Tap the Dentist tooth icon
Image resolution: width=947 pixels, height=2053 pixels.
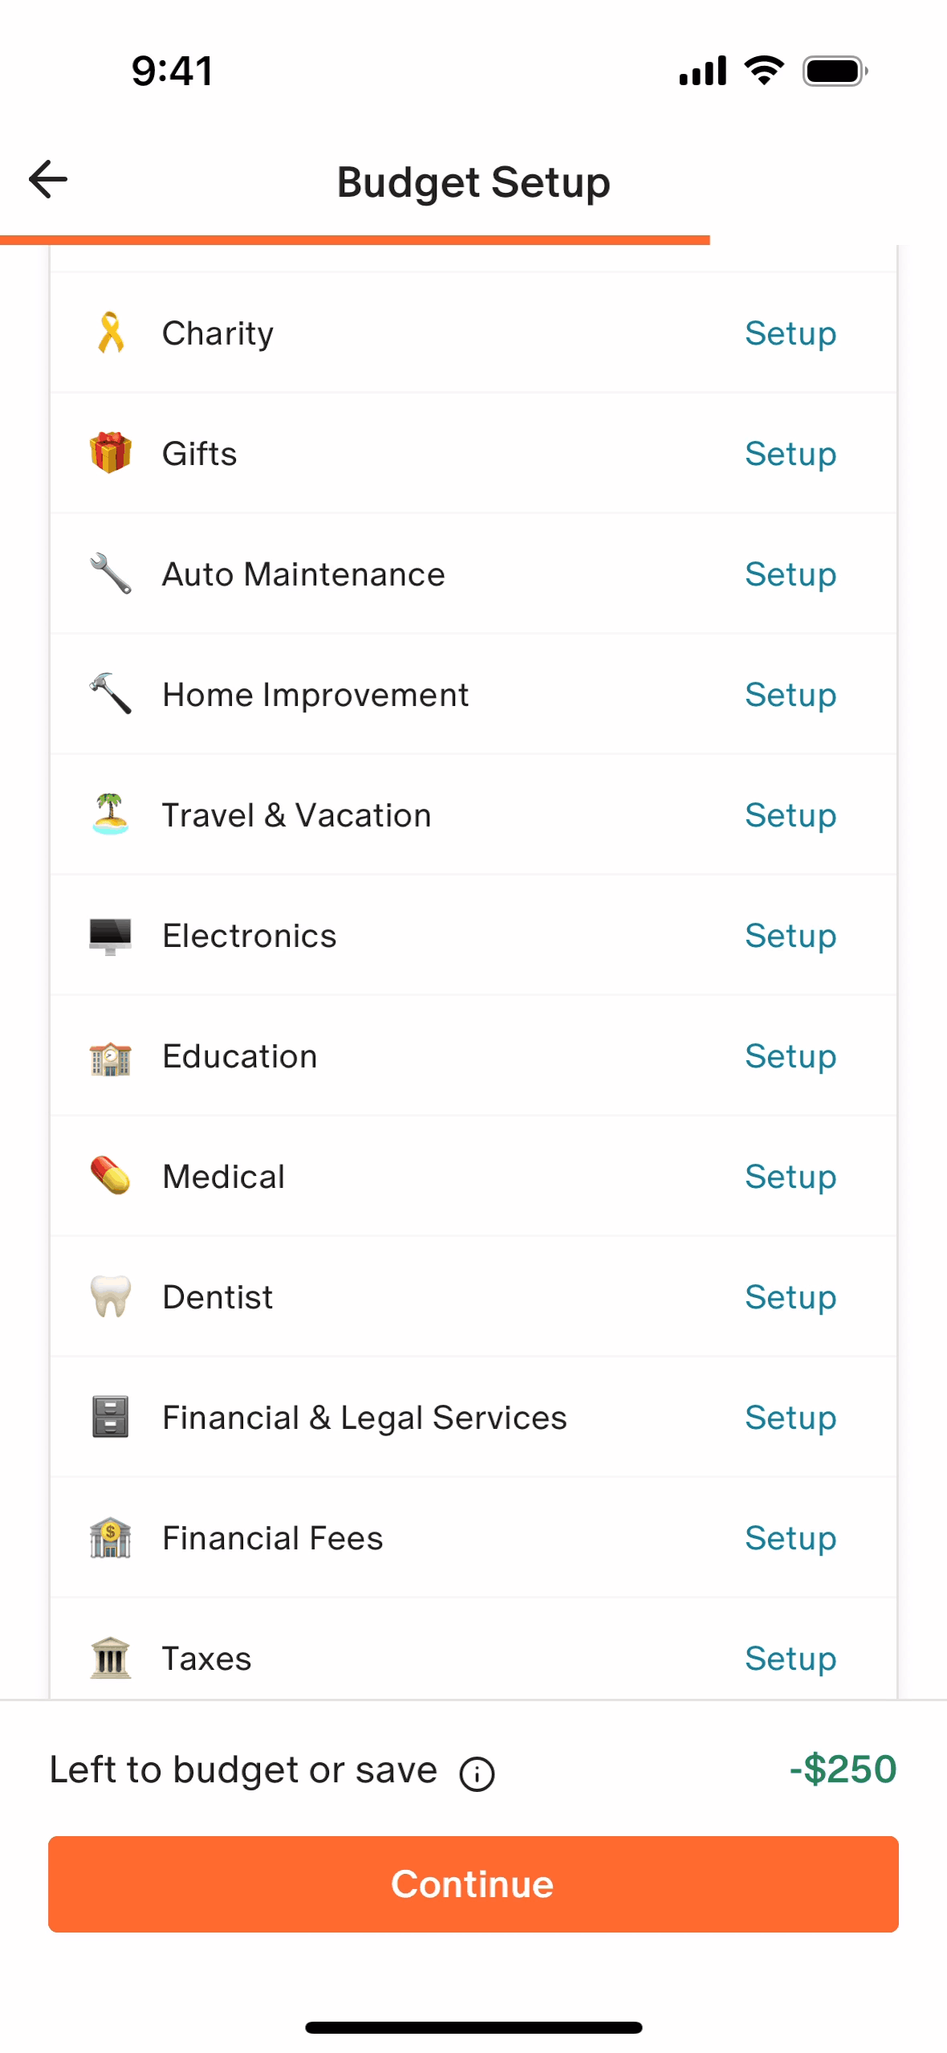pos(111,1296)
